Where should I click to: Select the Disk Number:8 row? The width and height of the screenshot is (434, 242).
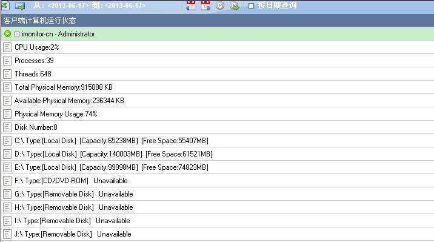[x=218, y=127]
